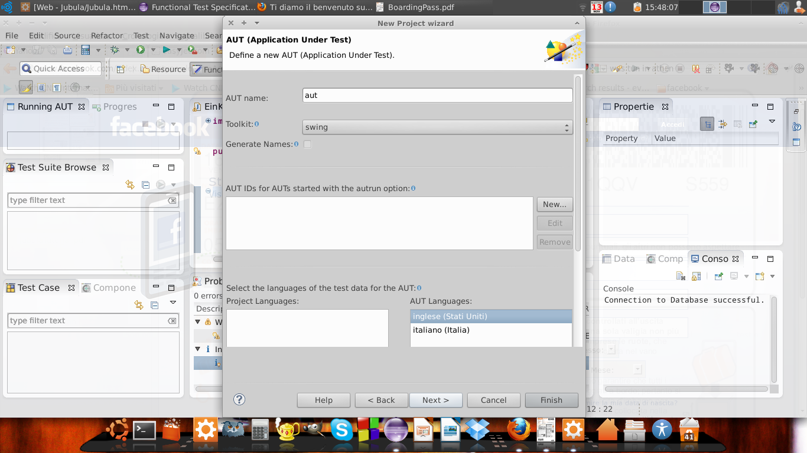Open the Source menu
This screenshot has width=807, height=453.
tap(67, 35)
